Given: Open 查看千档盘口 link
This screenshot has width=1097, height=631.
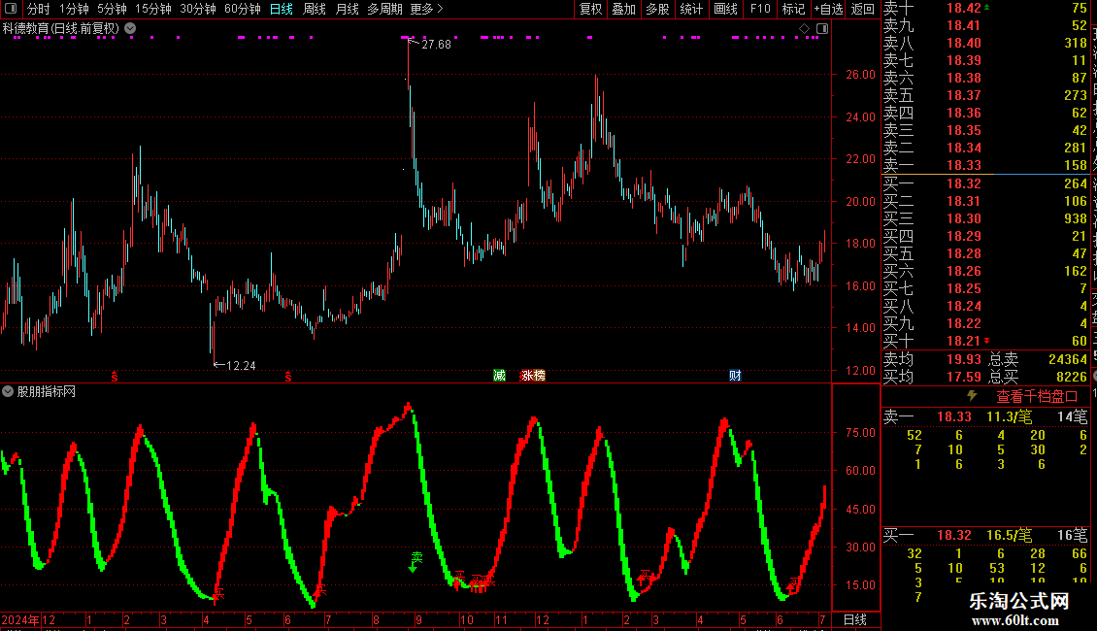Looking at the screenshot, I should 1037,397.
